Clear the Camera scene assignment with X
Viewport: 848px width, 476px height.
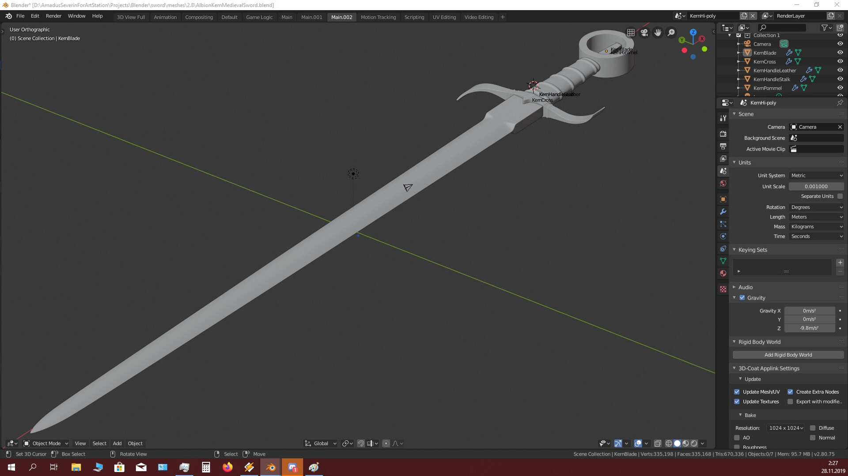(x=840, y=127)
